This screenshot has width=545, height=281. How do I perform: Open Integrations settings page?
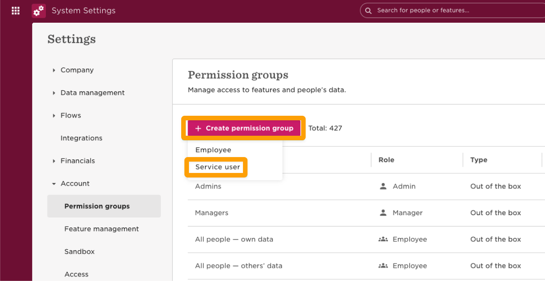[x=81, y=138]
